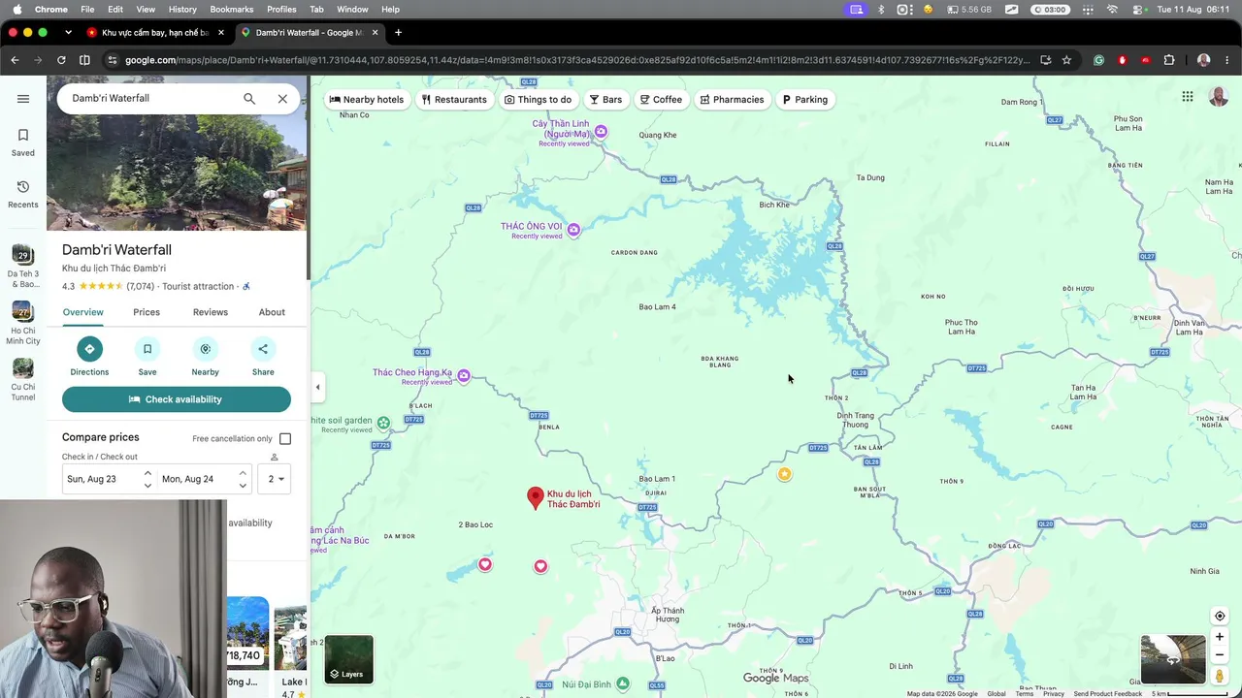Select the Thác Cheo Hang Ka marker

click(464, 376)
